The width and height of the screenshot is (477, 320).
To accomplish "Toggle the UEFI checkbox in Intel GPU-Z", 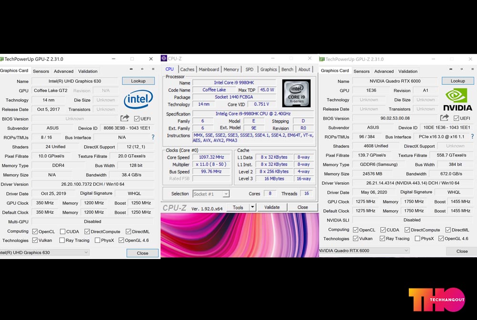I will click(x=136, y=119).
